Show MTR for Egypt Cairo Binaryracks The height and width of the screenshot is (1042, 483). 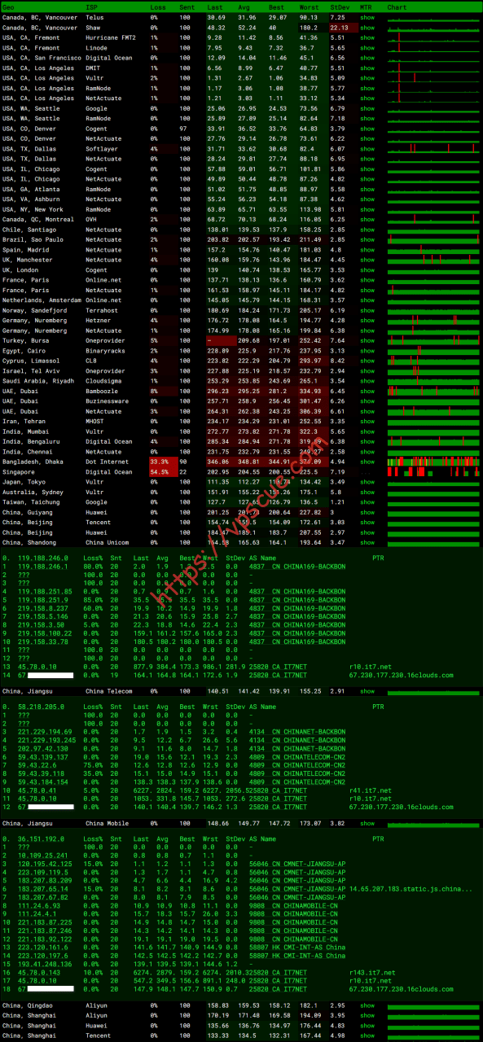pyautogui.click(x=367, y=351)
